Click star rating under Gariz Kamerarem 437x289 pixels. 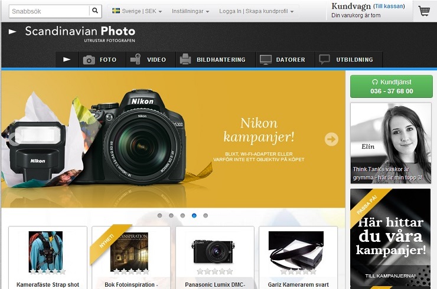[x=298, y=271]
